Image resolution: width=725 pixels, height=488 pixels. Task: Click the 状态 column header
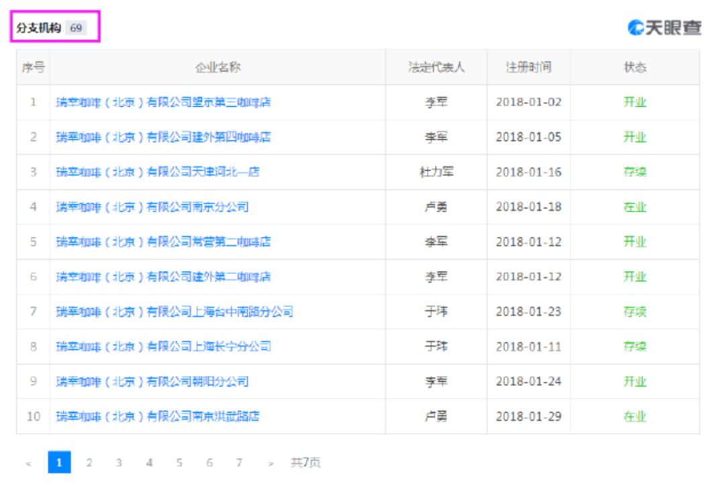[x=635, y=68]
